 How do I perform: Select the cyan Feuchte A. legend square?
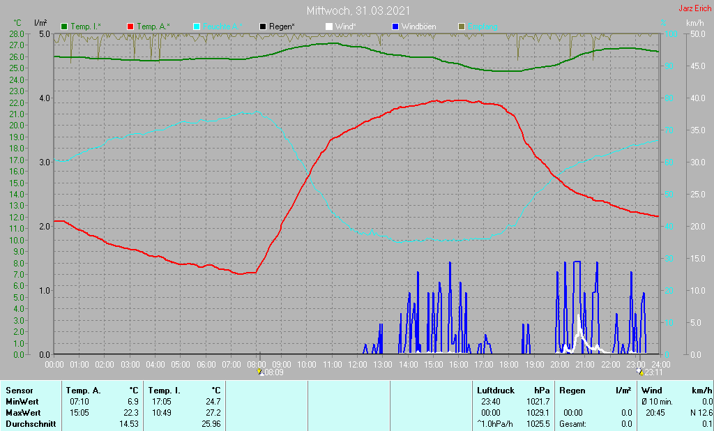tap(197, 27)
